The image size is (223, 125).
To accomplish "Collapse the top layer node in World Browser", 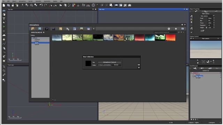I will [x=191, y=73].
